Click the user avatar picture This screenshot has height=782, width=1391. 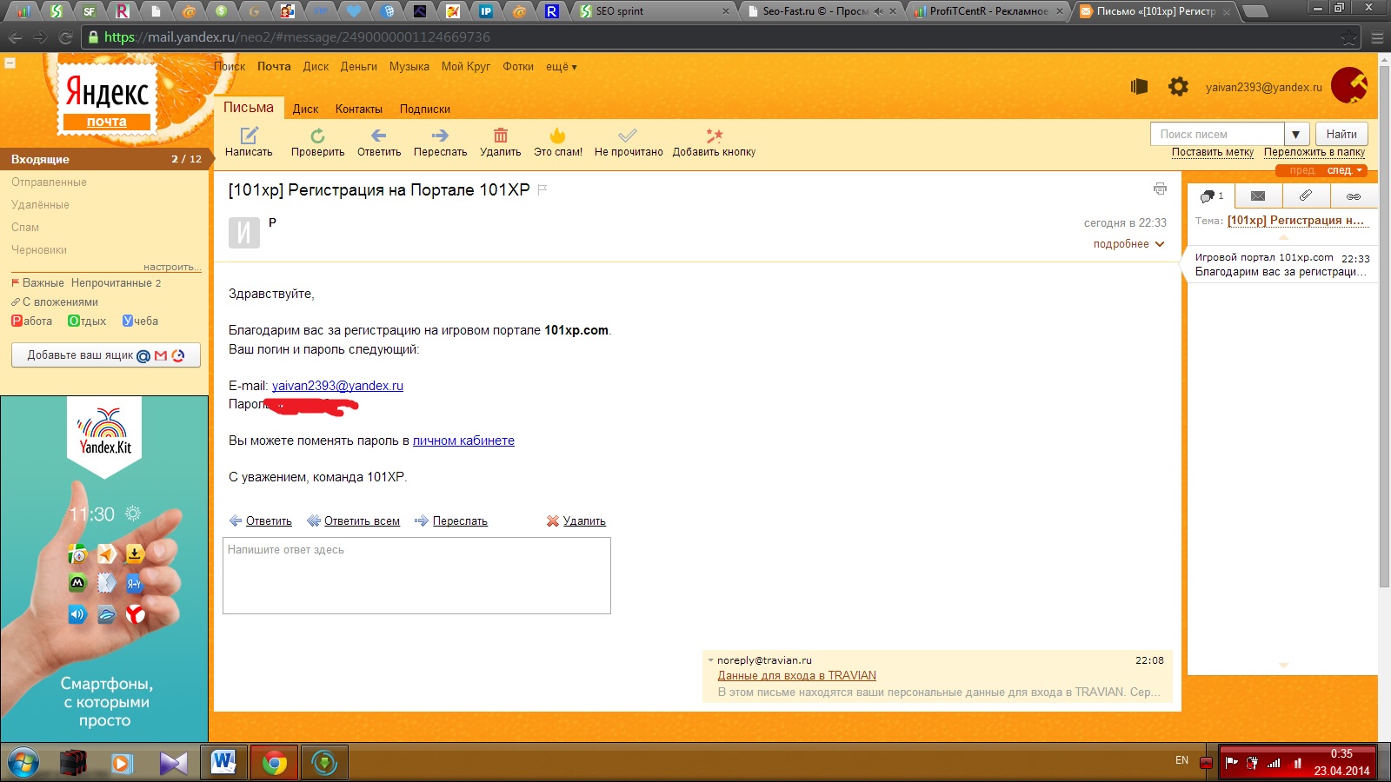(x=1349, y=85)
